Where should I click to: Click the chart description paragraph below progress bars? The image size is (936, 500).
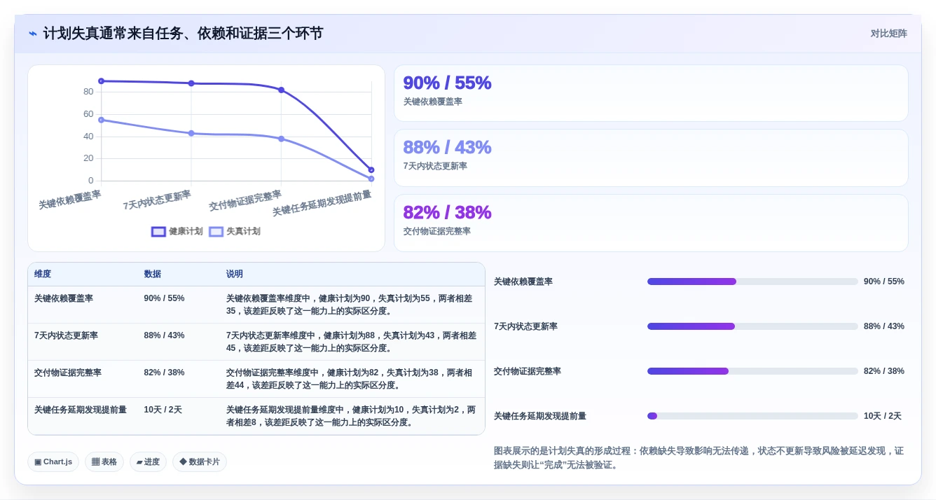click(698, 458)
